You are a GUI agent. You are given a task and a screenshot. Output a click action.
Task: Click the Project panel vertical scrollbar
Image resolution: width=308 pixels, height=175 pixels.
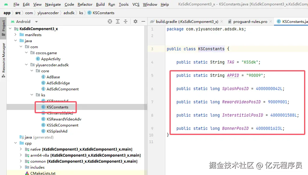click(x=145, y=100)
